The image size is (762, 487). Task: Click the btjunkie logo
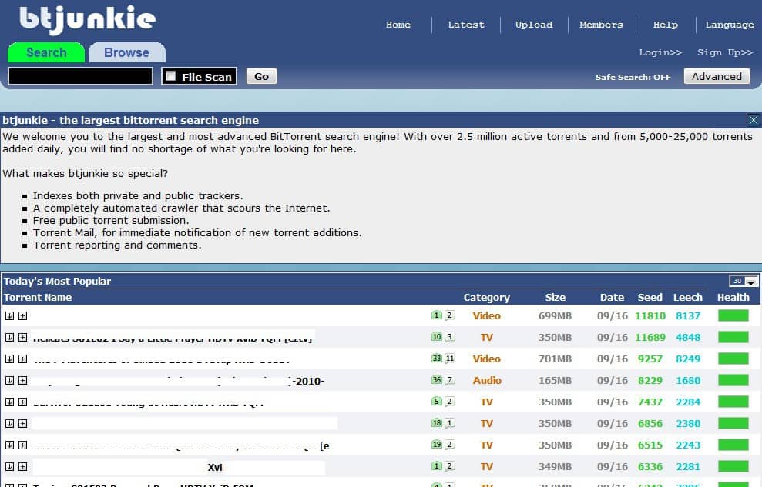coord(86,21)
